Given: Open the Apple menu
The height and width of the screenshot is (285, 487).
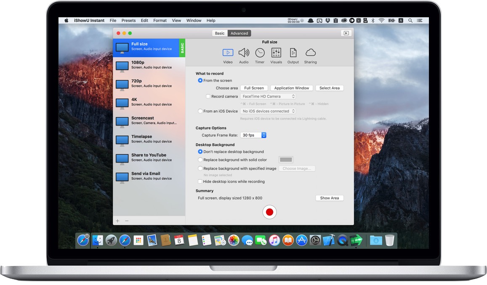Looking at the screenshot, I should pyautogui.click(x=66, y=21).
